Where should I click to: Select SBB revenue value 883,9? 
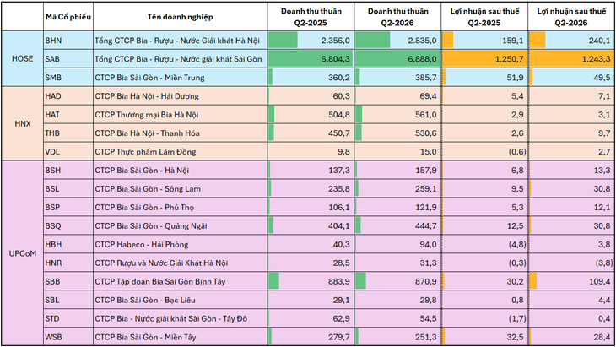point(339,281)
